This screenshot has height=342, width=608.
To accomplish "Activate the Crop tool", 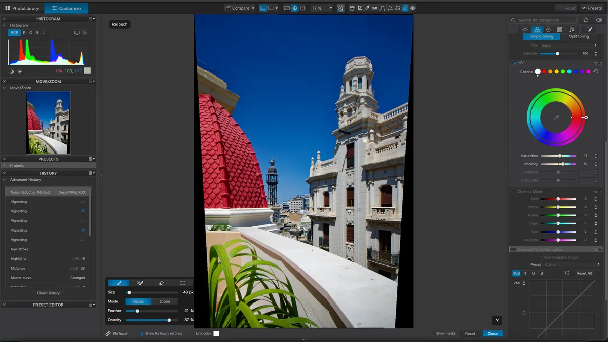I will (x=360, y=8).
